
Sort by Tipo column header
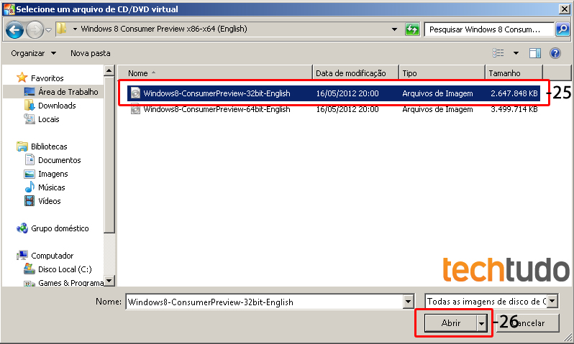(x=442, y=73)
